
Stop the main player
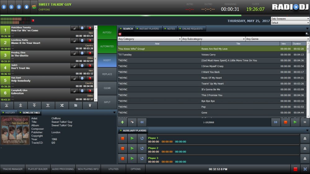(x=26, y=7)
